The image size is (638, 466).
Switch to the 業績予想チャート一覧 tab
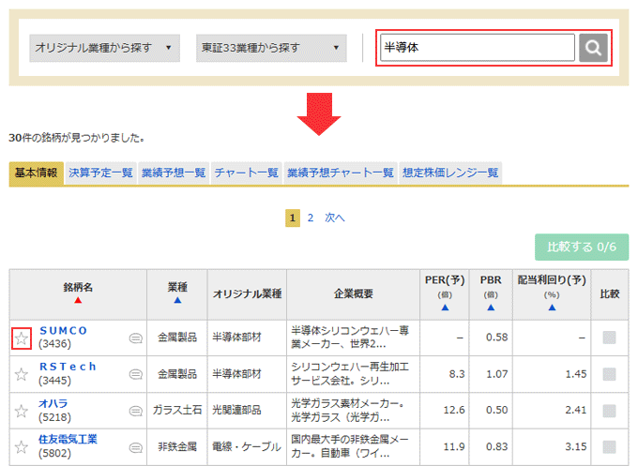(x=341, y=173)
